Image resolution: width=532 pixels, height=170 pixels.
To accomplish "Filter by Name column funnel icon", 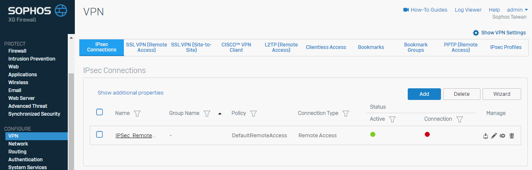I will (x=138, y=114).
